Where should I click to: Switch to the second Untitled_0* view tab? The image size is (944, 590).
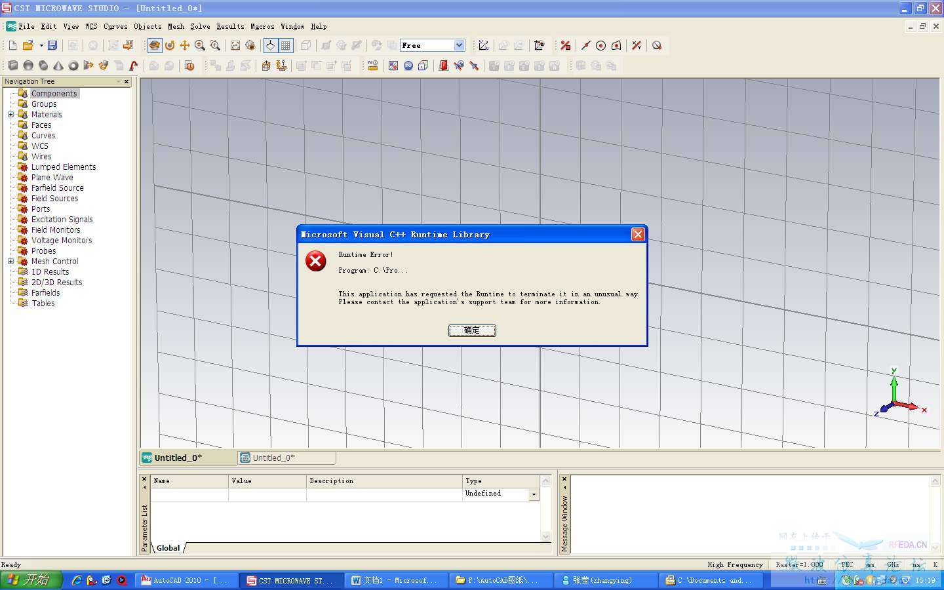(x=286, y=458)
